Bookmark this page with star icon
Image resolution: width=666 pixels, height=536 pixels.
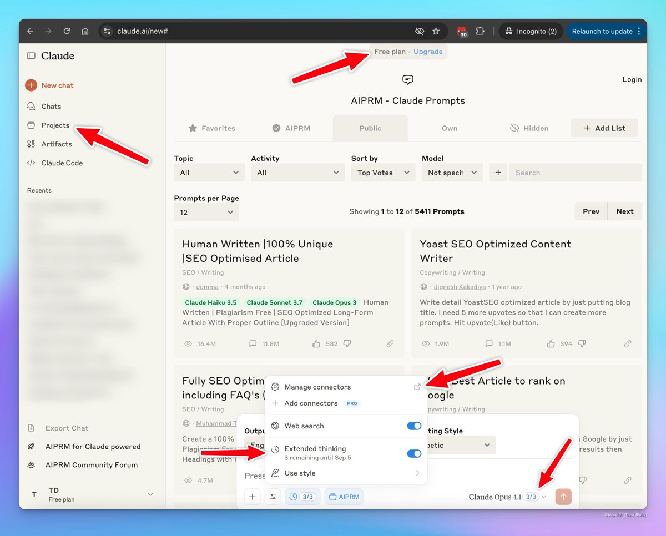[436, 31]
